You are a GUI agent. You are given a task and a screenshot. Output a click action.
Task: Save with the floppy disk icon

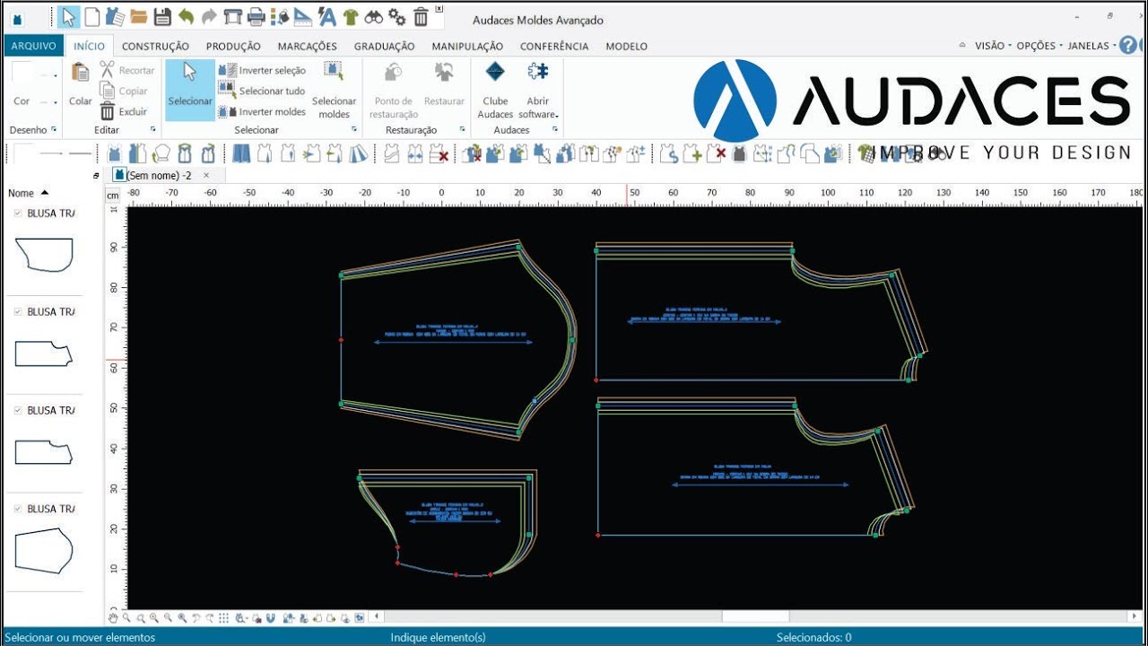click(162, 16)
